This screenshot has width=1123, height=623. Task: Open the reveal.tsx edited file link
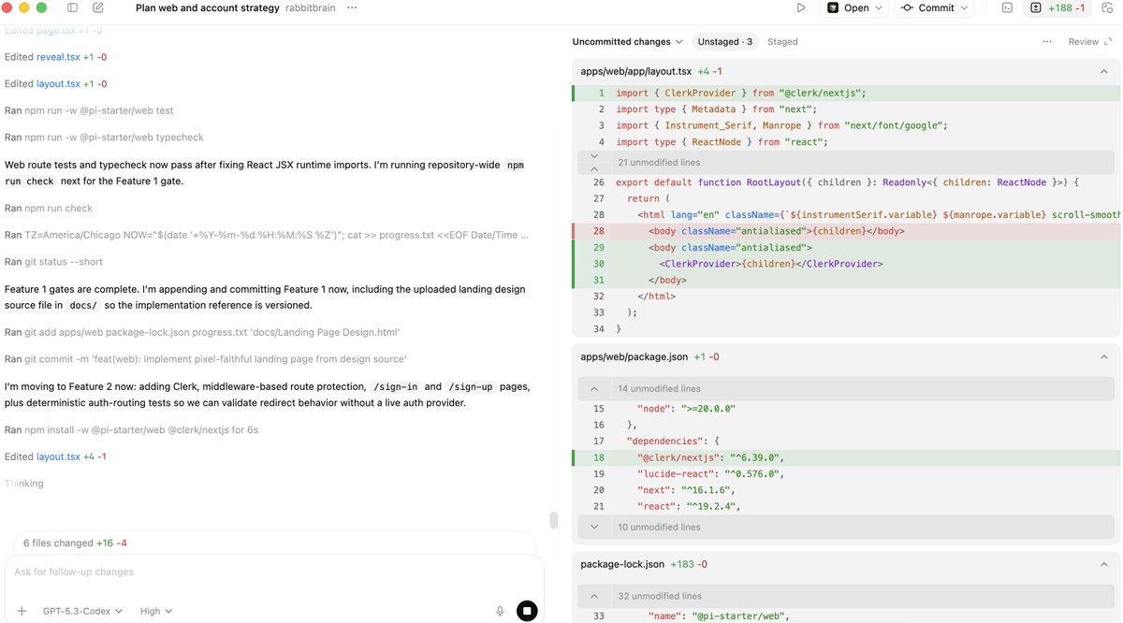tap(58, 57)
